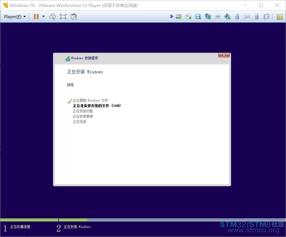286x237 pixels.
Task: Click 正在复制 Windows 文件 step
Action: pos(91,100)
